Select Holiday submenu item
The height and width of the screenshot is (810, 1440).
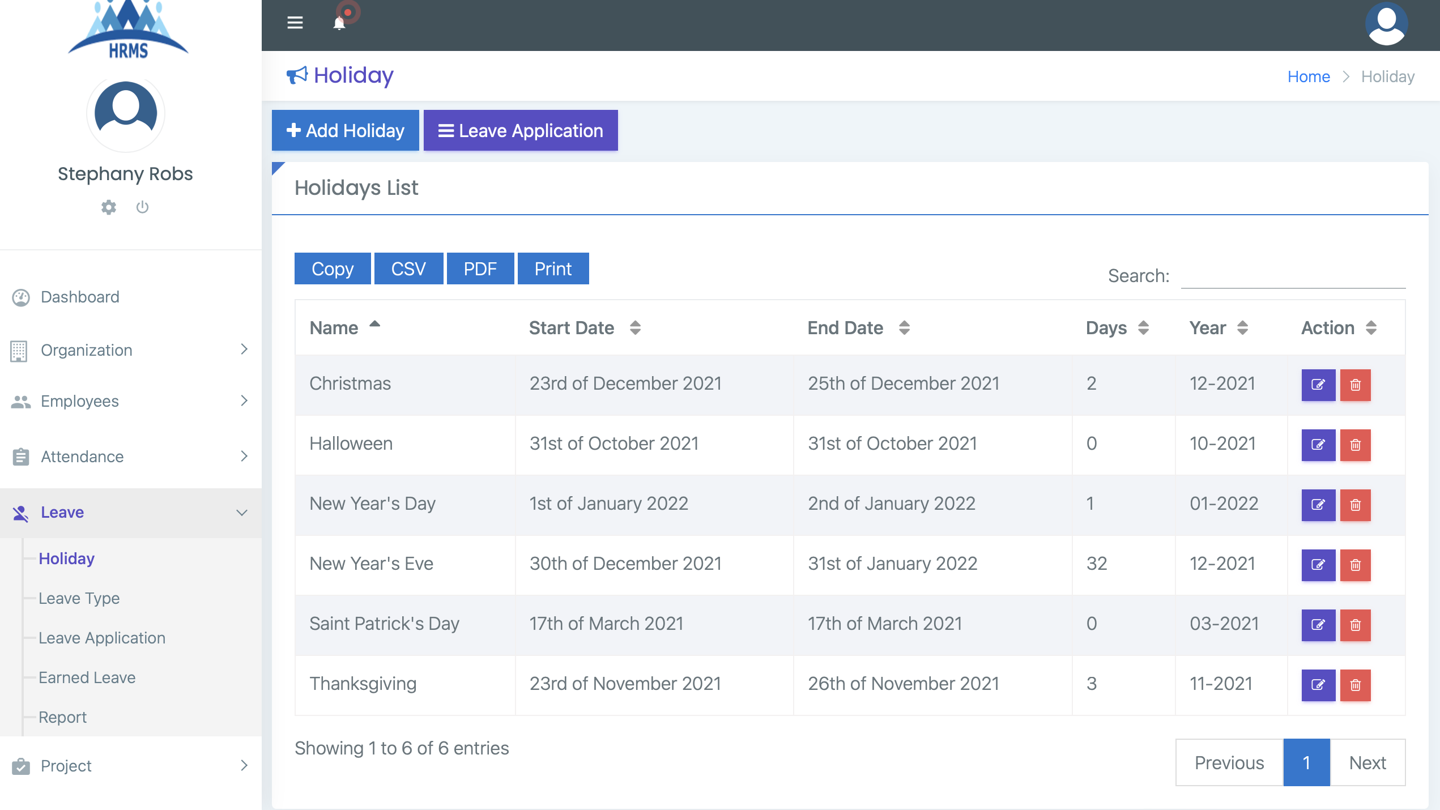pyautogui.click(x=66, y=559)
